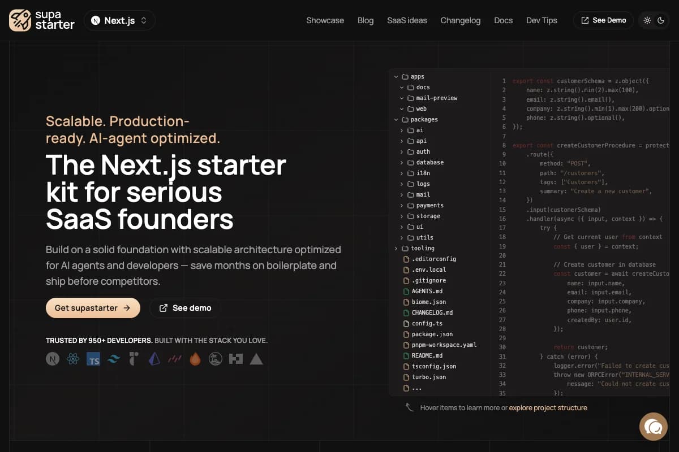
Task: Open the Docs menu item
Action: [x=503, y=20]
